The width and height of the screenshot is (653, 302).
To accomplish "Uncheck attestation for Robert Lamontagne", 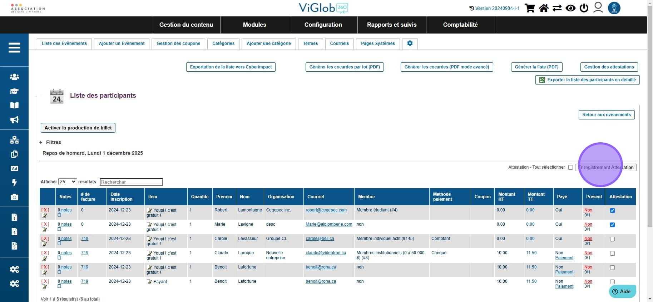I will (612, 210).
